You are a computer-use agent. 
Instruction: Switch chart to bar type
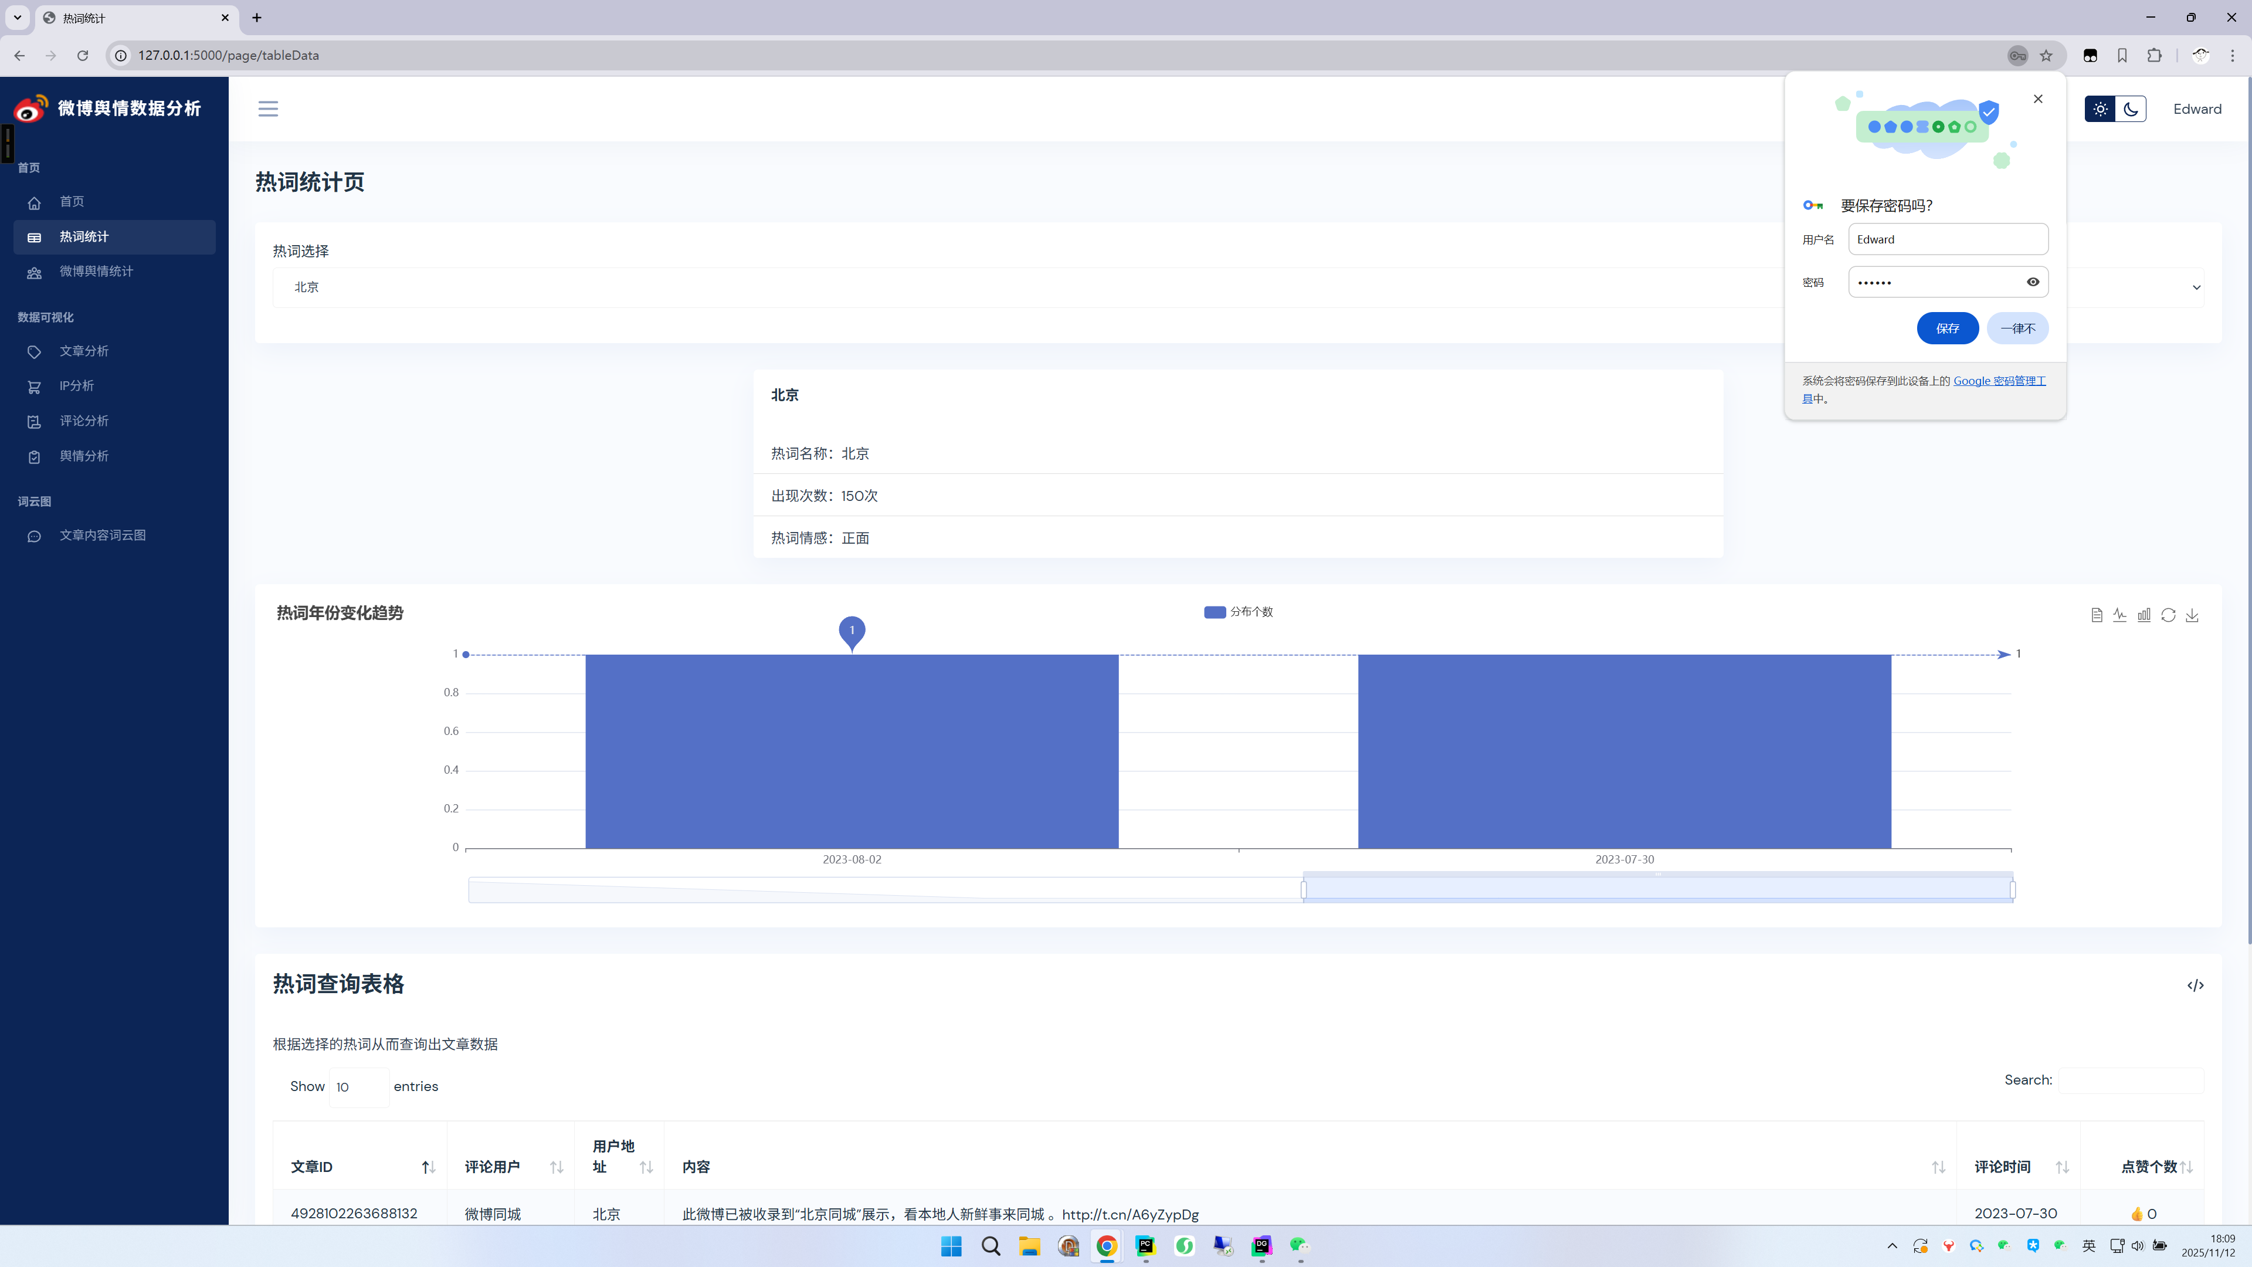pyautogui.click(x=2144, y=615)
